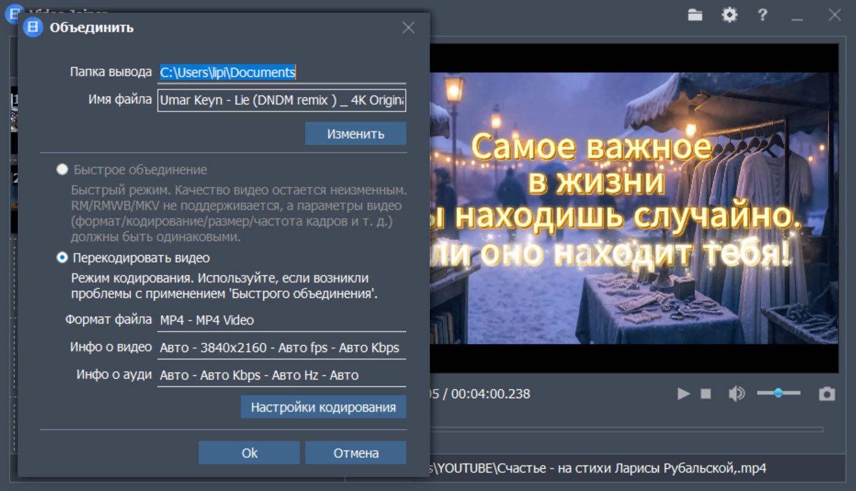The width and height of the screenshot is (856, 491).
Task: Open Настройки кодирования
Action: point(323,407)
